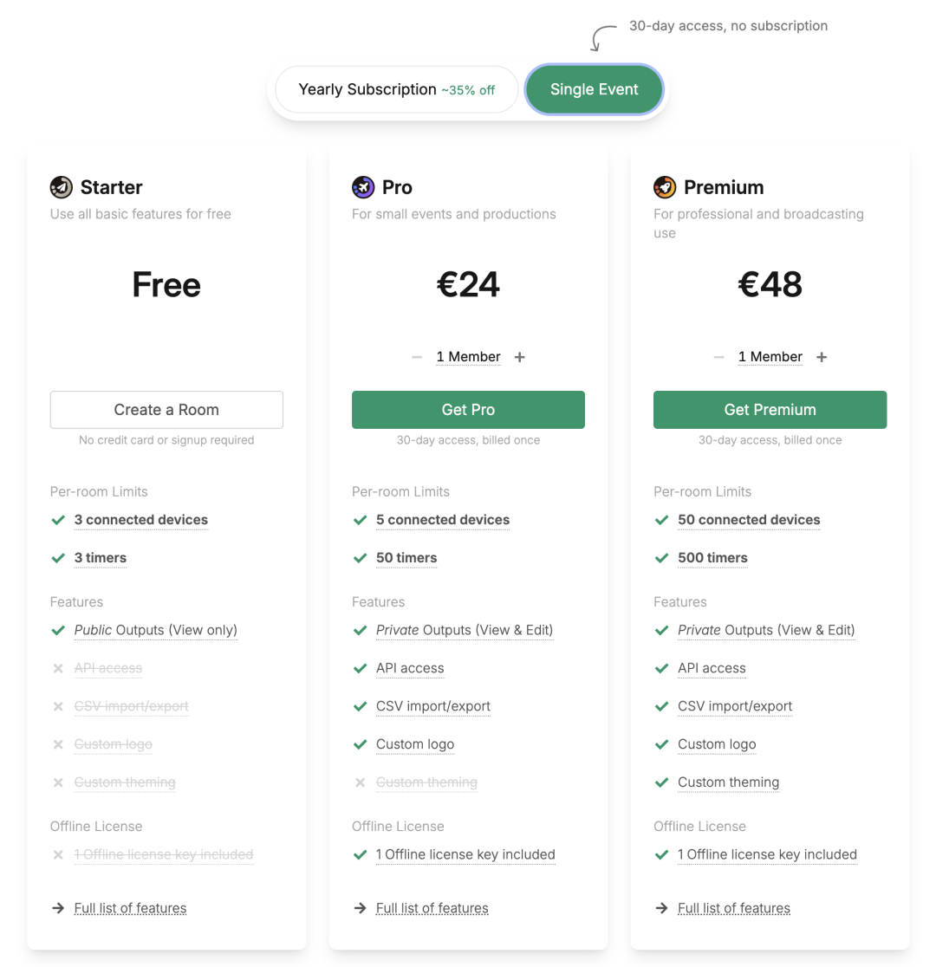This screenshot has height=967, width=936.
Task: Click the Create a Room button
Action: (x=166, y=410)
